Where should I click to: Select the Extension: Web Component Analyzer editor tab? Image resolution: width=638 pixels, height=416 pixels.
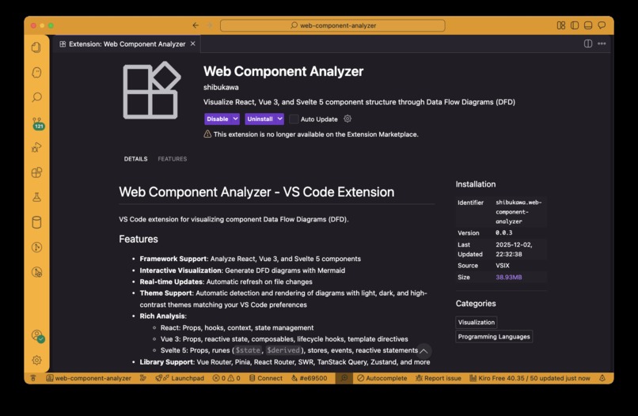click(x=127, y=43)
